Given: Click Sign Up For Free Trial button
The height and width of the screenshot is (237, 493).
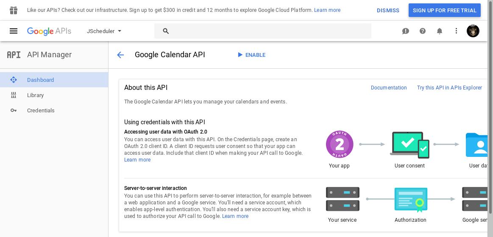Looking at the screenshot, I should click(x=445, y=10).
